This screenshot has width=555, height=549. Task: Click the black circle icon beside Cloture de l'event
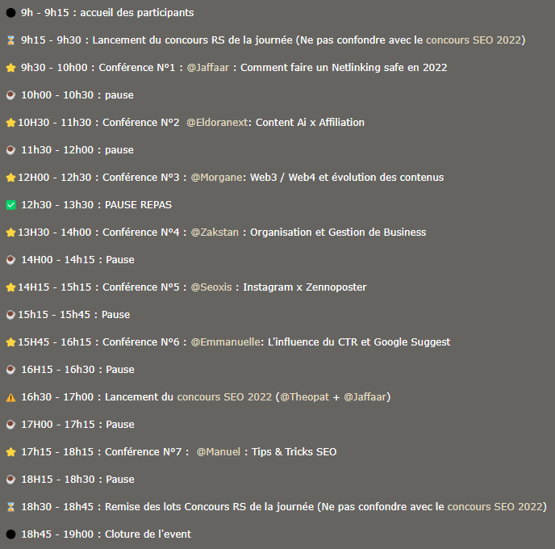[x=11, y=534]
